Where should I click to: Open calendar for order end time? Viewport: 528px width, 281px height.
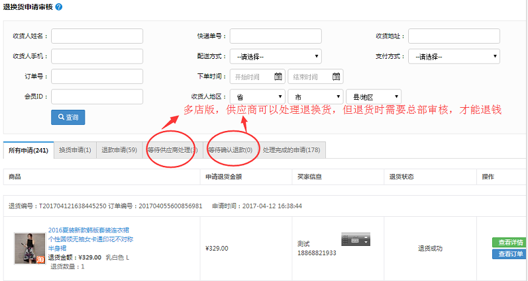click(336, 76)
